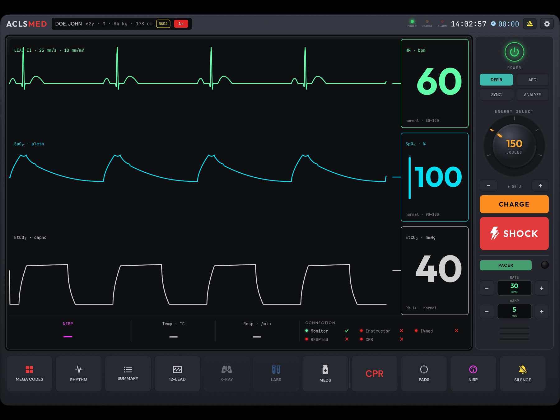Deliver a shock with the SHOCK button
560x420 pixels.
[514, 233]
